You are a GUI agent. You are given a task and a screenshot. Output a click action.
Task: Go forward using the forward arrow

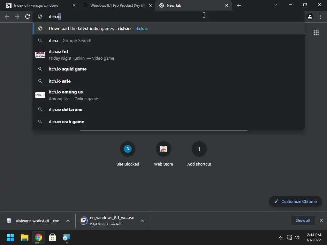pos(17,17)
